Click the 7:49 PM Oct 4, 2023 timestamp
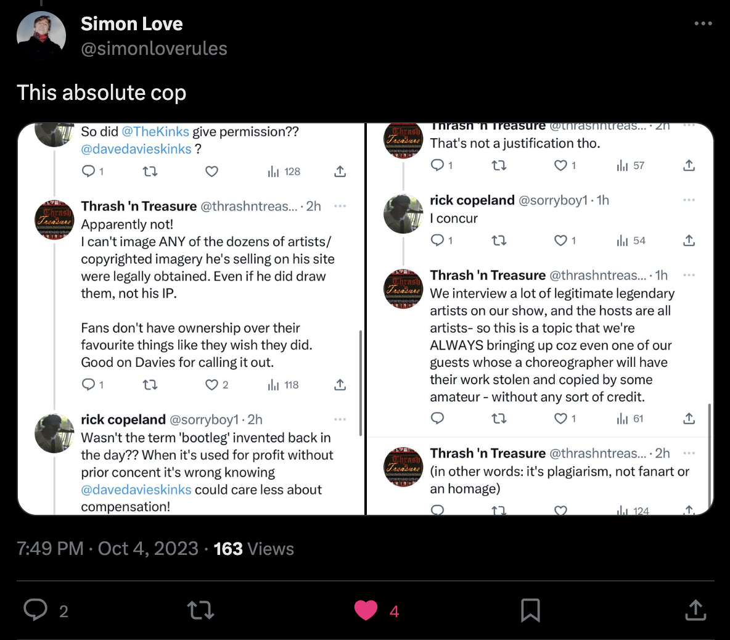730x640 pixels. [108, 549]
